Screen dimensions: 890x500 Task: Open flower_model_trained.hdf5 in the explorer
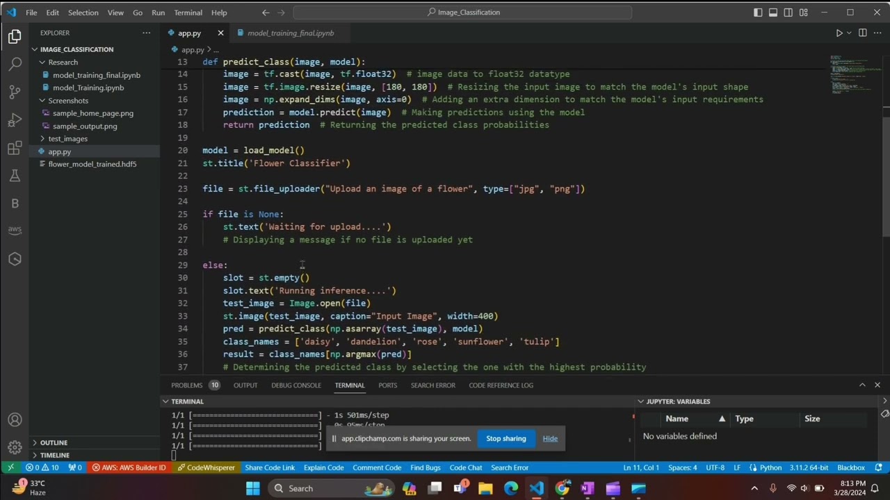click(92, 164)
